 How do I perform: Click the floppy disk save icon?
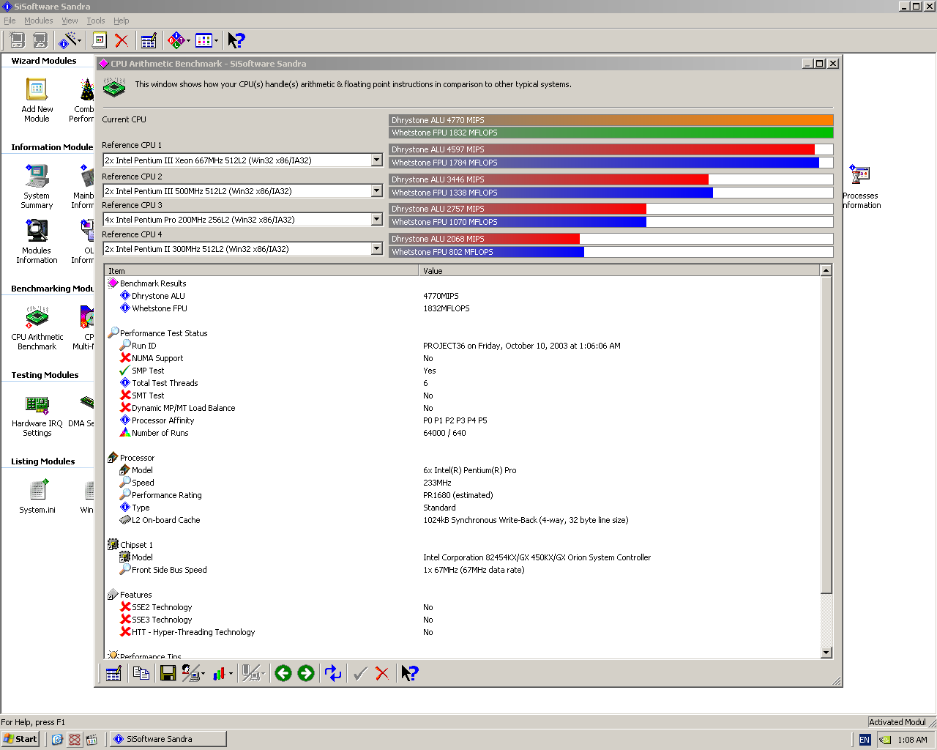tap(168, 673)
